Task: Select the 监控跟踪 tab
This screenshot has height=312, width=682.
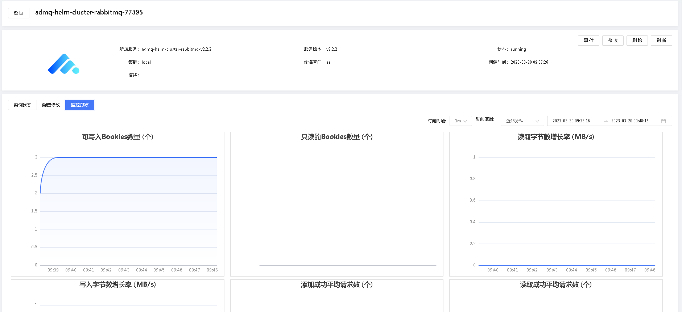Action: (80, 105)
